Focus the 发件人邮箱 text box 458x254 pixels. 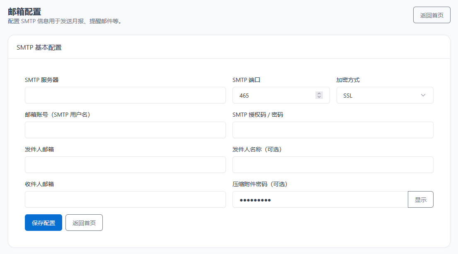tap(125, 165)
